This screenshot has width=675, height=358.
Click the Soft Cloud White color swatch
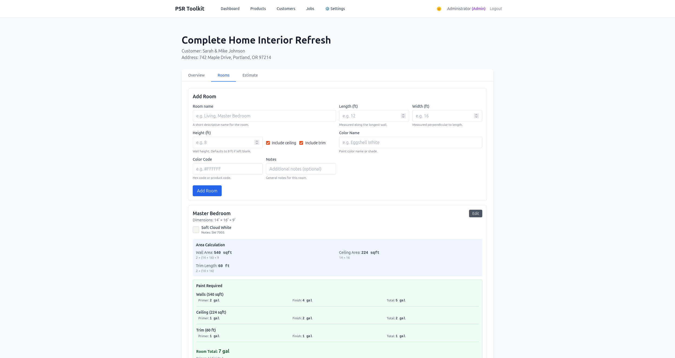(196, 230)
